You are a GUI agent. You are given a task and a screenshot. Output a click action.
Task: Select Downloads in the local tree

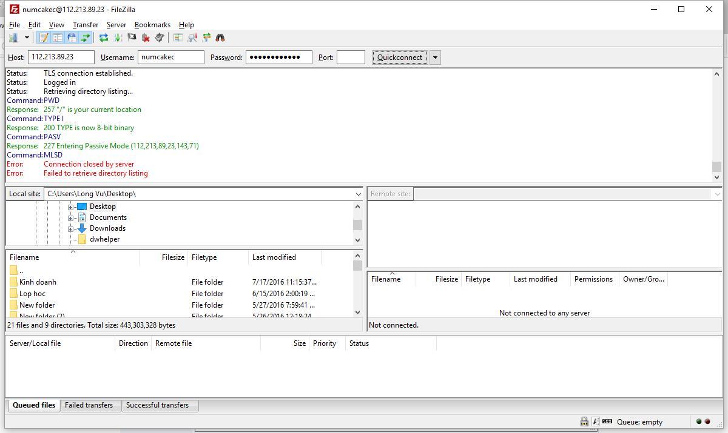pos(107,228)
